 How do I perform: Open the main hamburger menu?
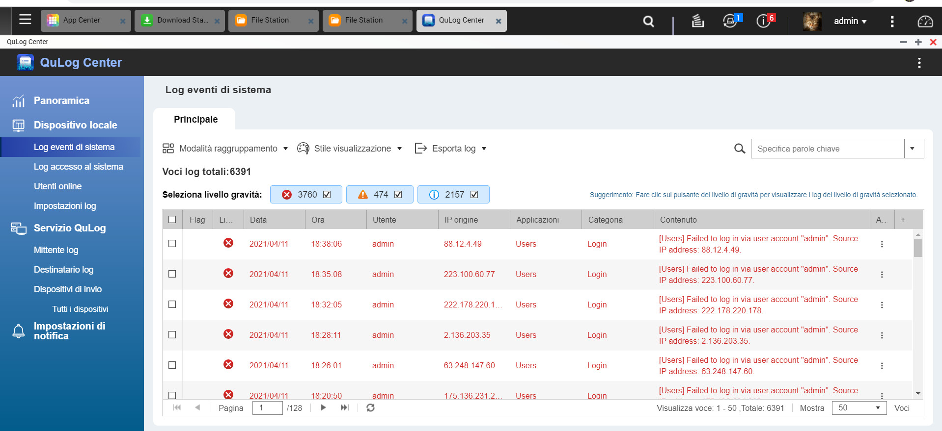click(25, 20)
